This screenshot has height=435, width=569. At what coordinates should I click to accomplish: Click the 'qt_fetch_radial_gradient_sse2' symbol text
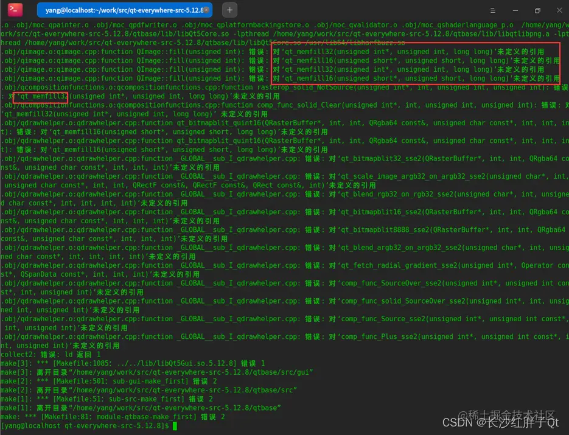[x=399, y=265]
